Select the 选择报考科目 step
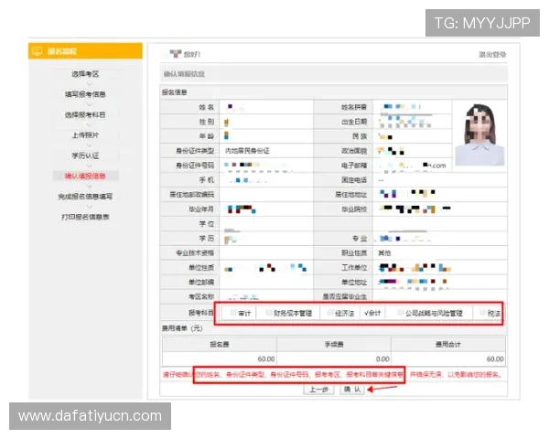Screen dimensions: 549x439 click(85, 115)
